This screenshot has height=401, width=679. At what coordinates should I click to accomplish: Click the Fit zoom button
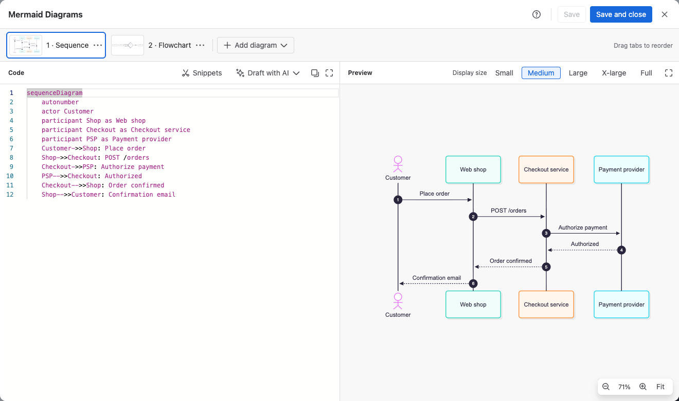tap(660, 387)
